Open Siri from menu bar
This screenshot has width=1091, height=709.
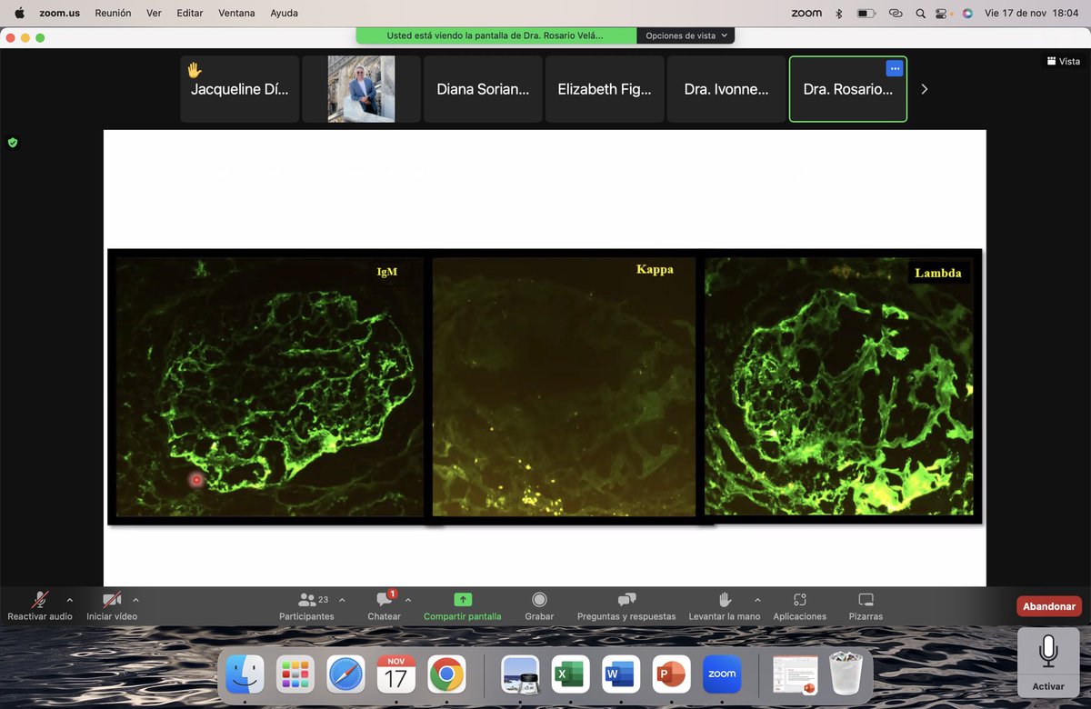click(x=966, y=13)
